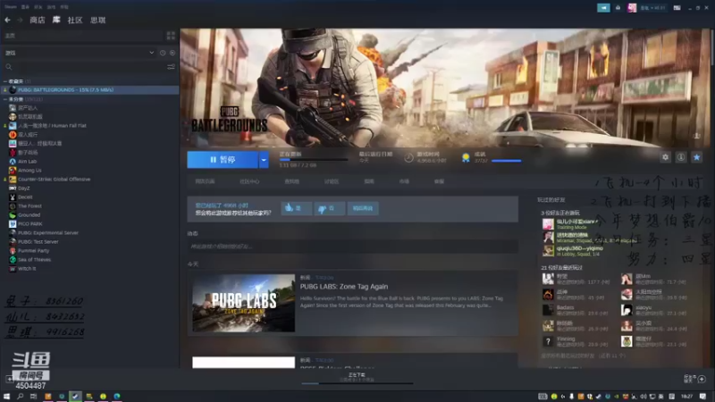Open the 社区中心 community hub tab

pos(249,181)
